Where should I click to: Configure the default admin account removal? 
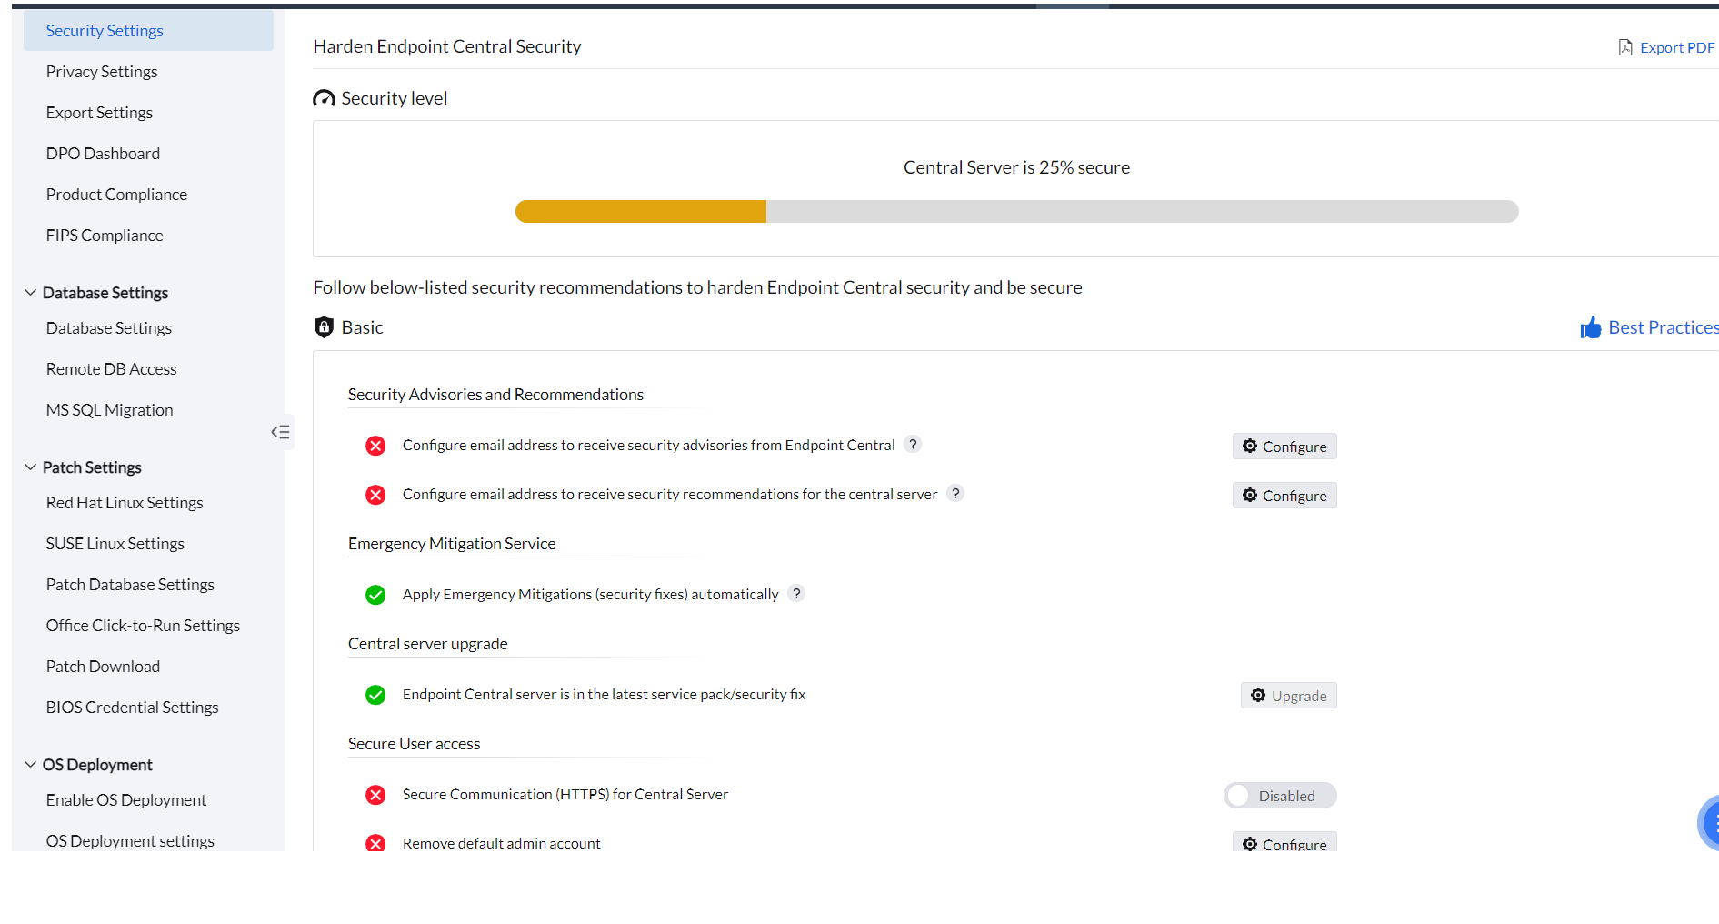click(1284, 843)
